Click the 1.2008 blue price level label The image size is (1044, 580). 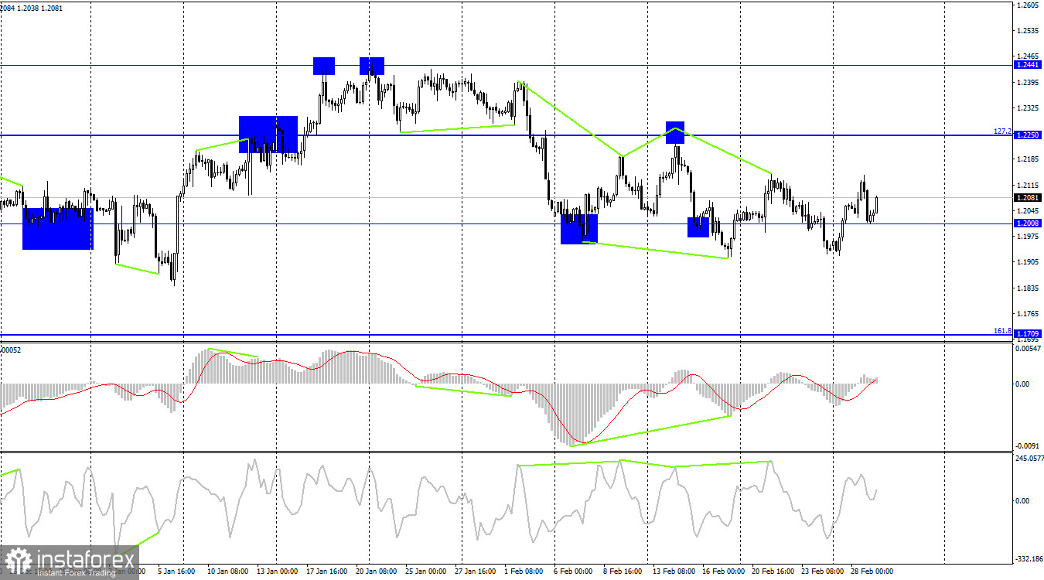pyautogui.click(x=1028, y=223)
